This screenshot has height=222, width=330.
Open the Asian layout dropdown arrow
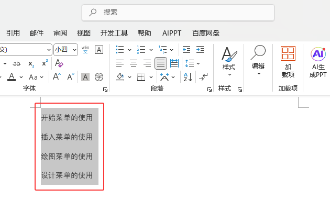tap(173, 77)
